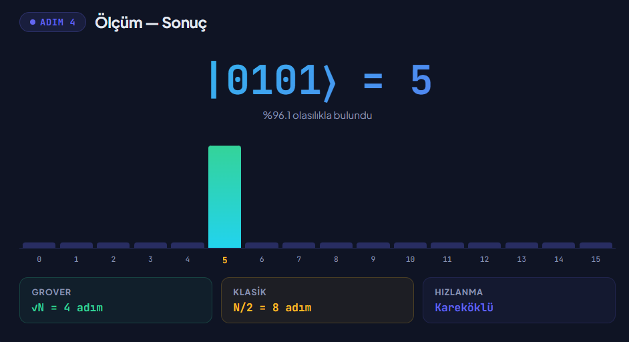The height and width of the screenshot is (342, 629).
Task: Click the purple dot in ADIM badge
Action: (x=33, y=22)
